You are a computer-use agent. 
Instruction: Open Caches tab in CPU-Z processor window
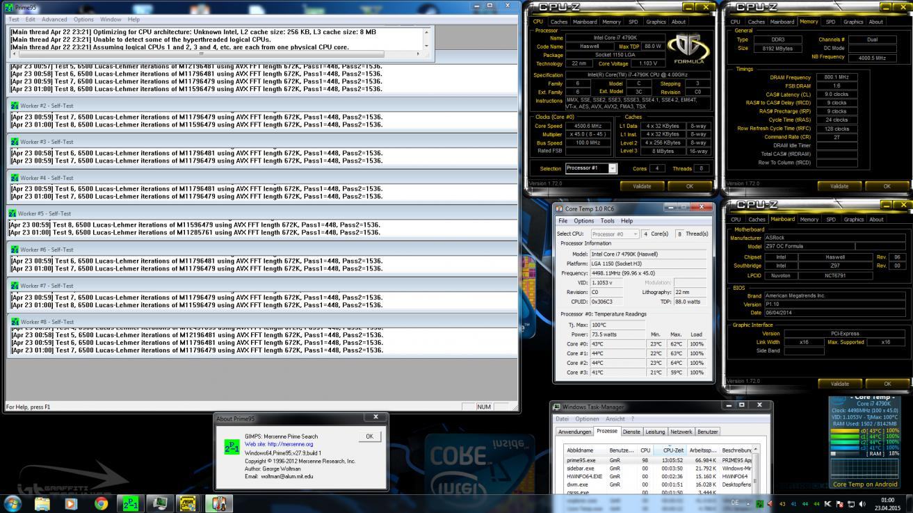click(x=559, y=22)
